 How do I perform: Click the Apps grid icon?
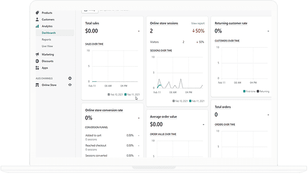point(37,68)
